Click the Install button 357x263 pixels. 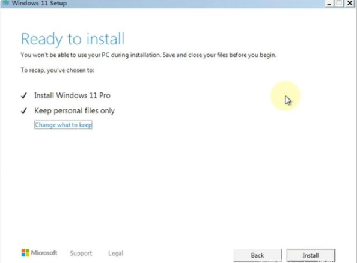311,255
